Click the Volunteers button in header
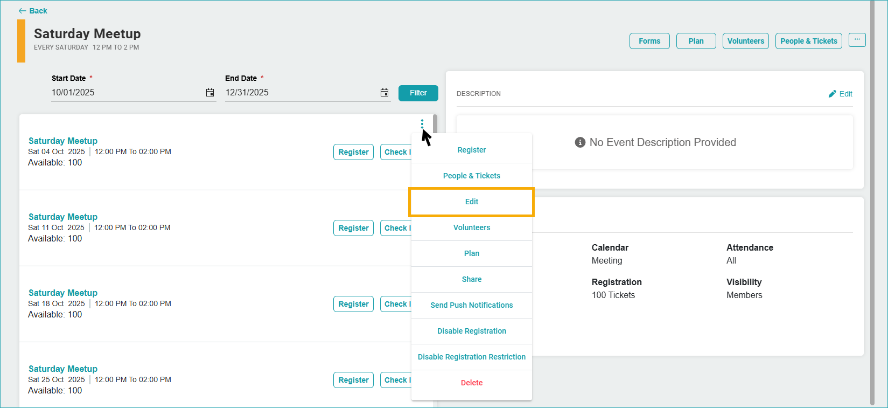888x408 pixels. [x=745, y=41]
